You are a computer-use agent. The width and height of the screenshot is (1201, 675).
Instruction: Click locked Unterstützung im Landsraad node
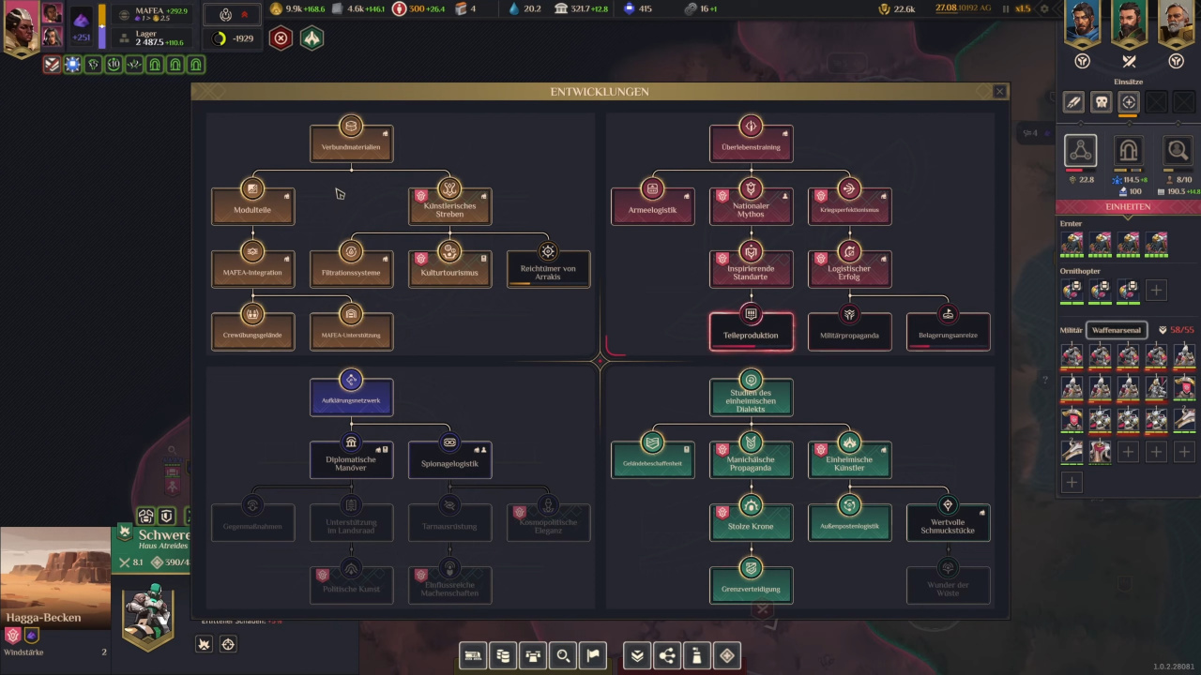(351, 523)
